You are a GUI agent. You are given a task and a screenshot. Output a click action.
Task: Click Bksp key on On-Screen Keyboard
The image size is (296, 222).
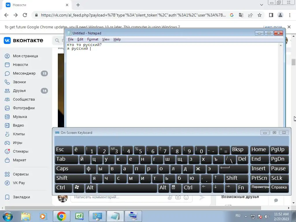239,150
